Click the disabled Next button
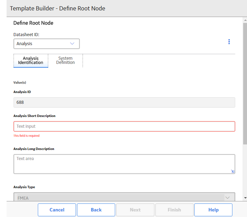 135,210
